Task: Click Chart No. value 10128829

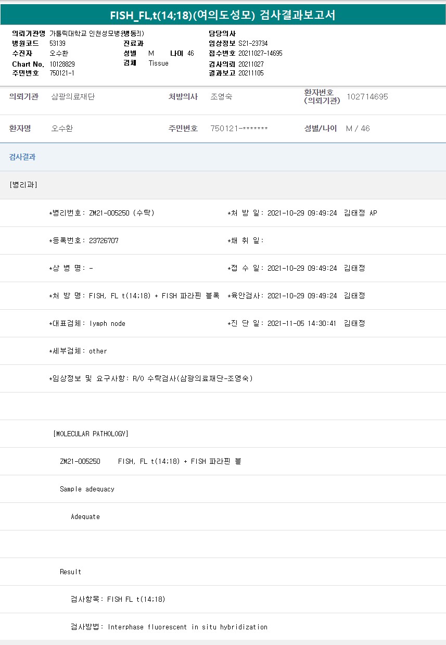Action: [62, 64]
